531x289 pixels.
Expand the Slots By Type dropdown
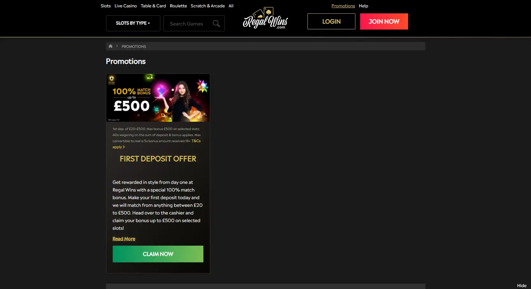click(x=133, y=23)
